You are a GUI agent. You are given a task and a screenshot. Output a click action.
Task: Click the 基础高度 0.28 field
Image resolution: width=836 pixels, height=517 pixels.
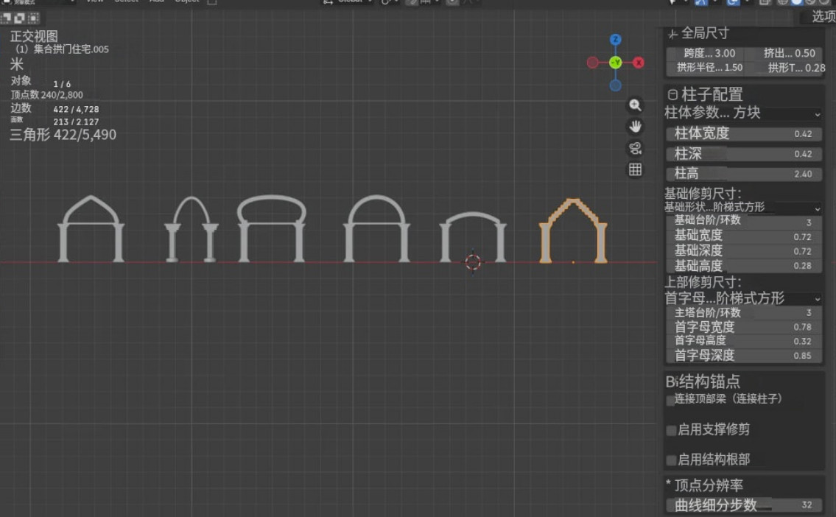744,266
